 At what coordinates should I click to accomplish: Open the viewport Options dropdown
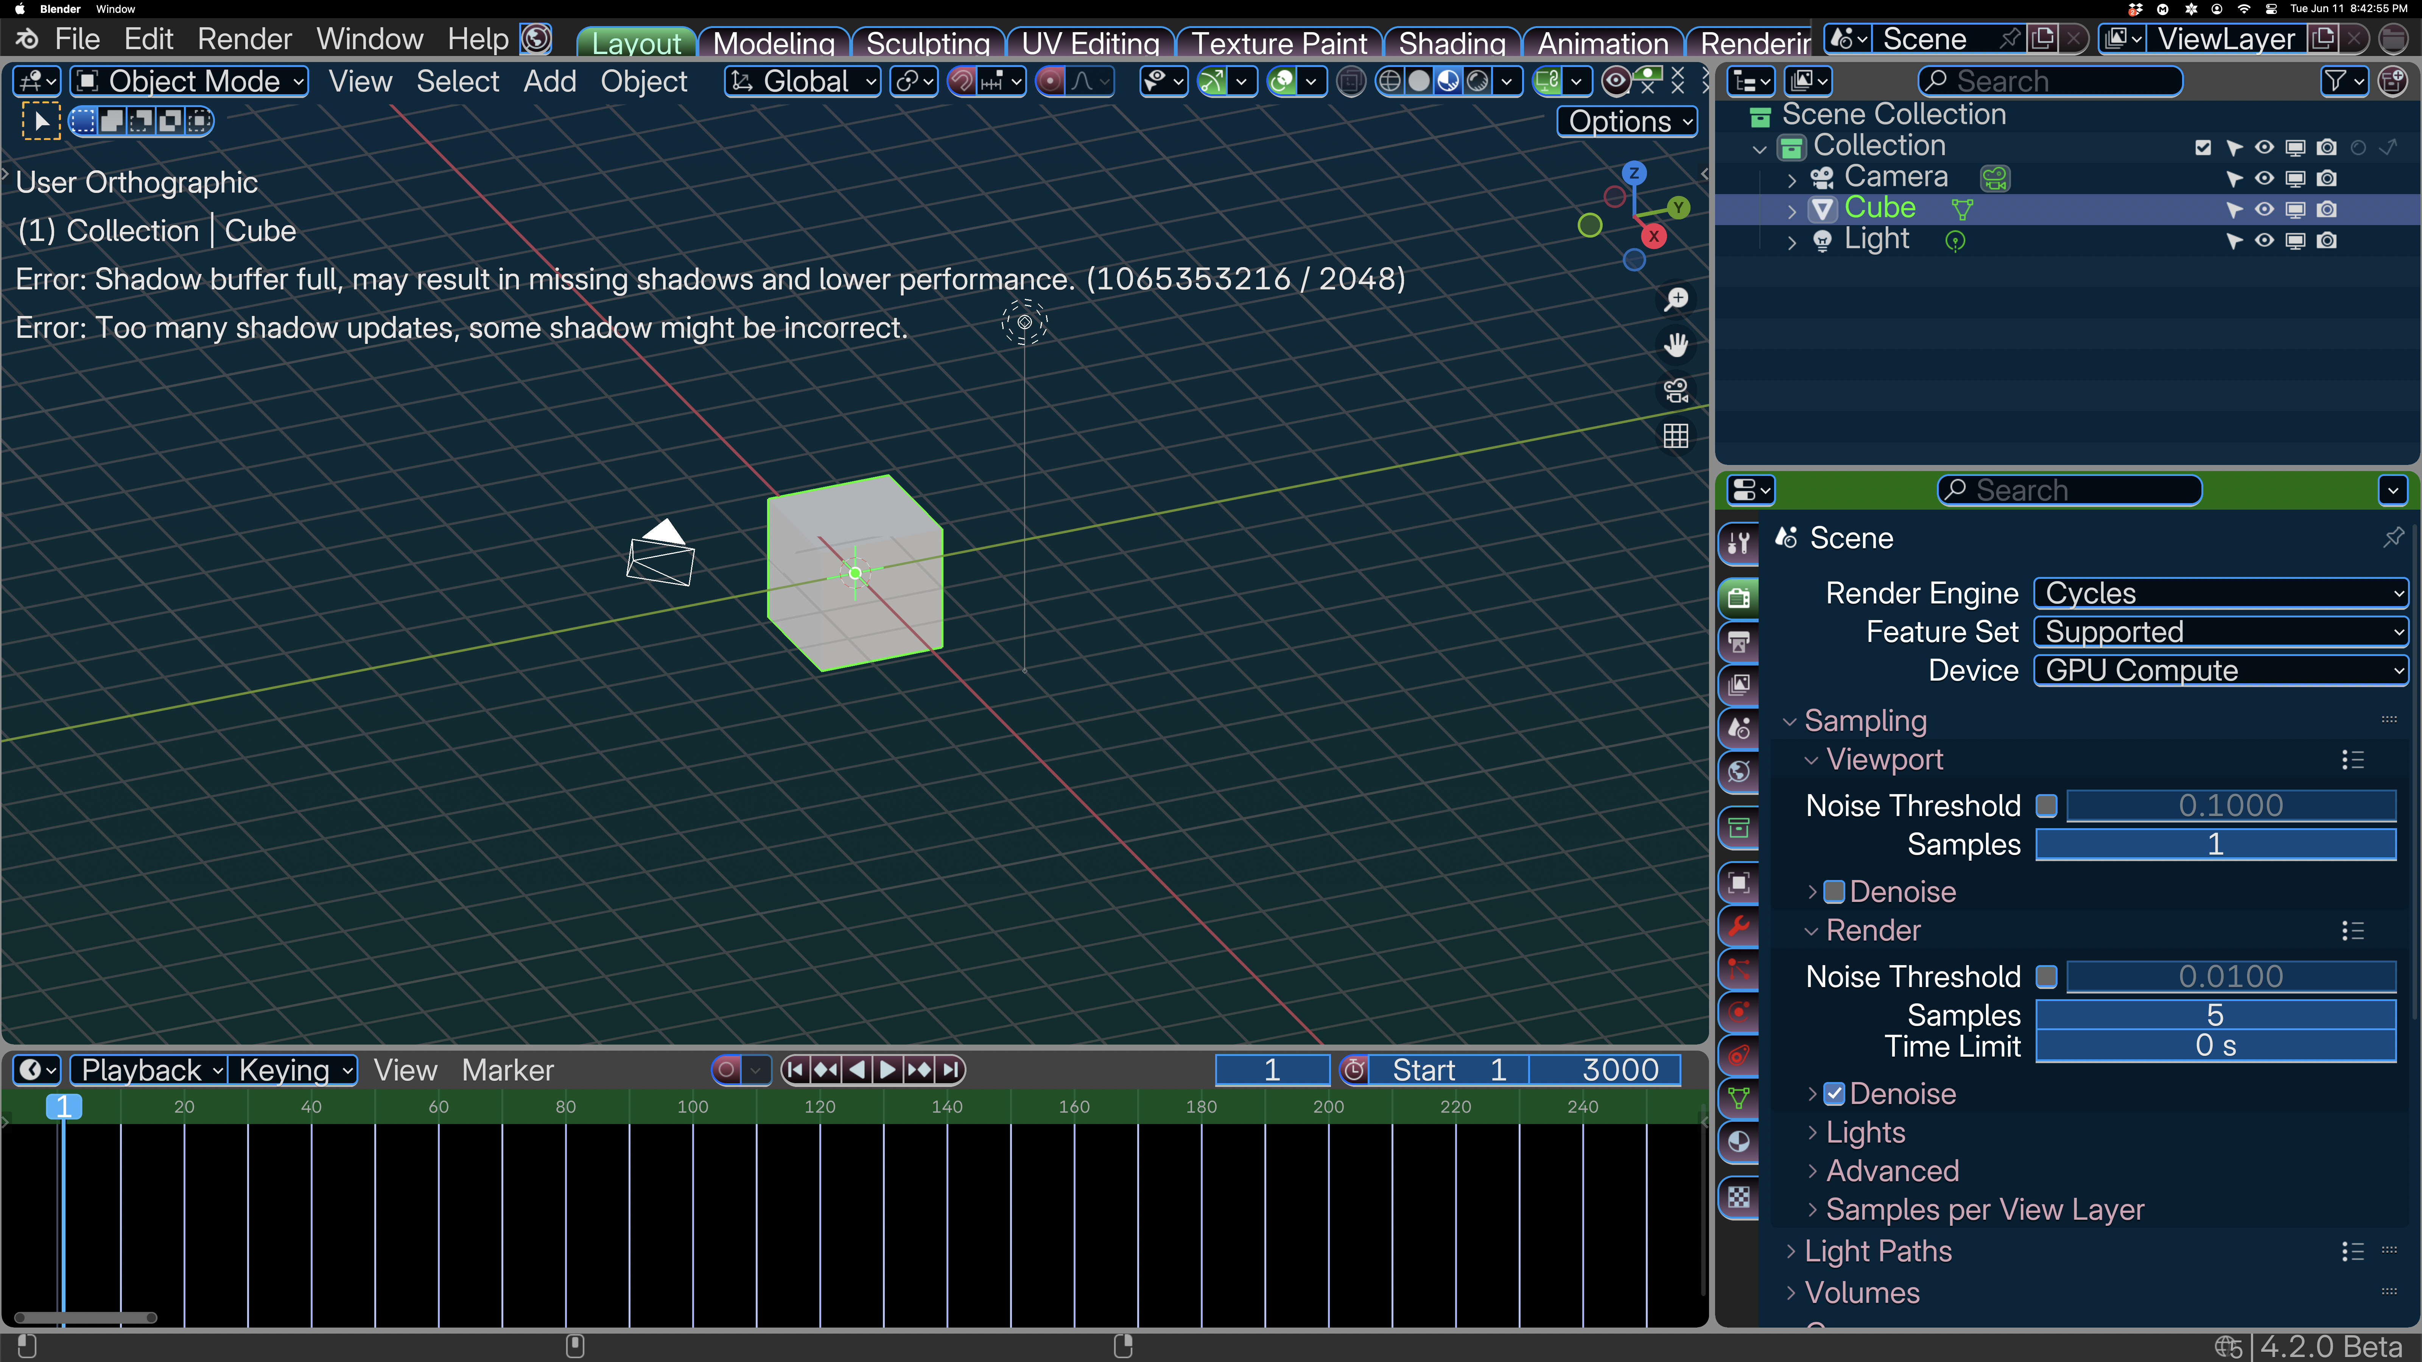[x=1628, y=121]
